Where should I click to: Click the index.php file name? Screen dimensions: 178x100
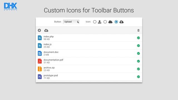pyautogui.click(x=49, y=36)
